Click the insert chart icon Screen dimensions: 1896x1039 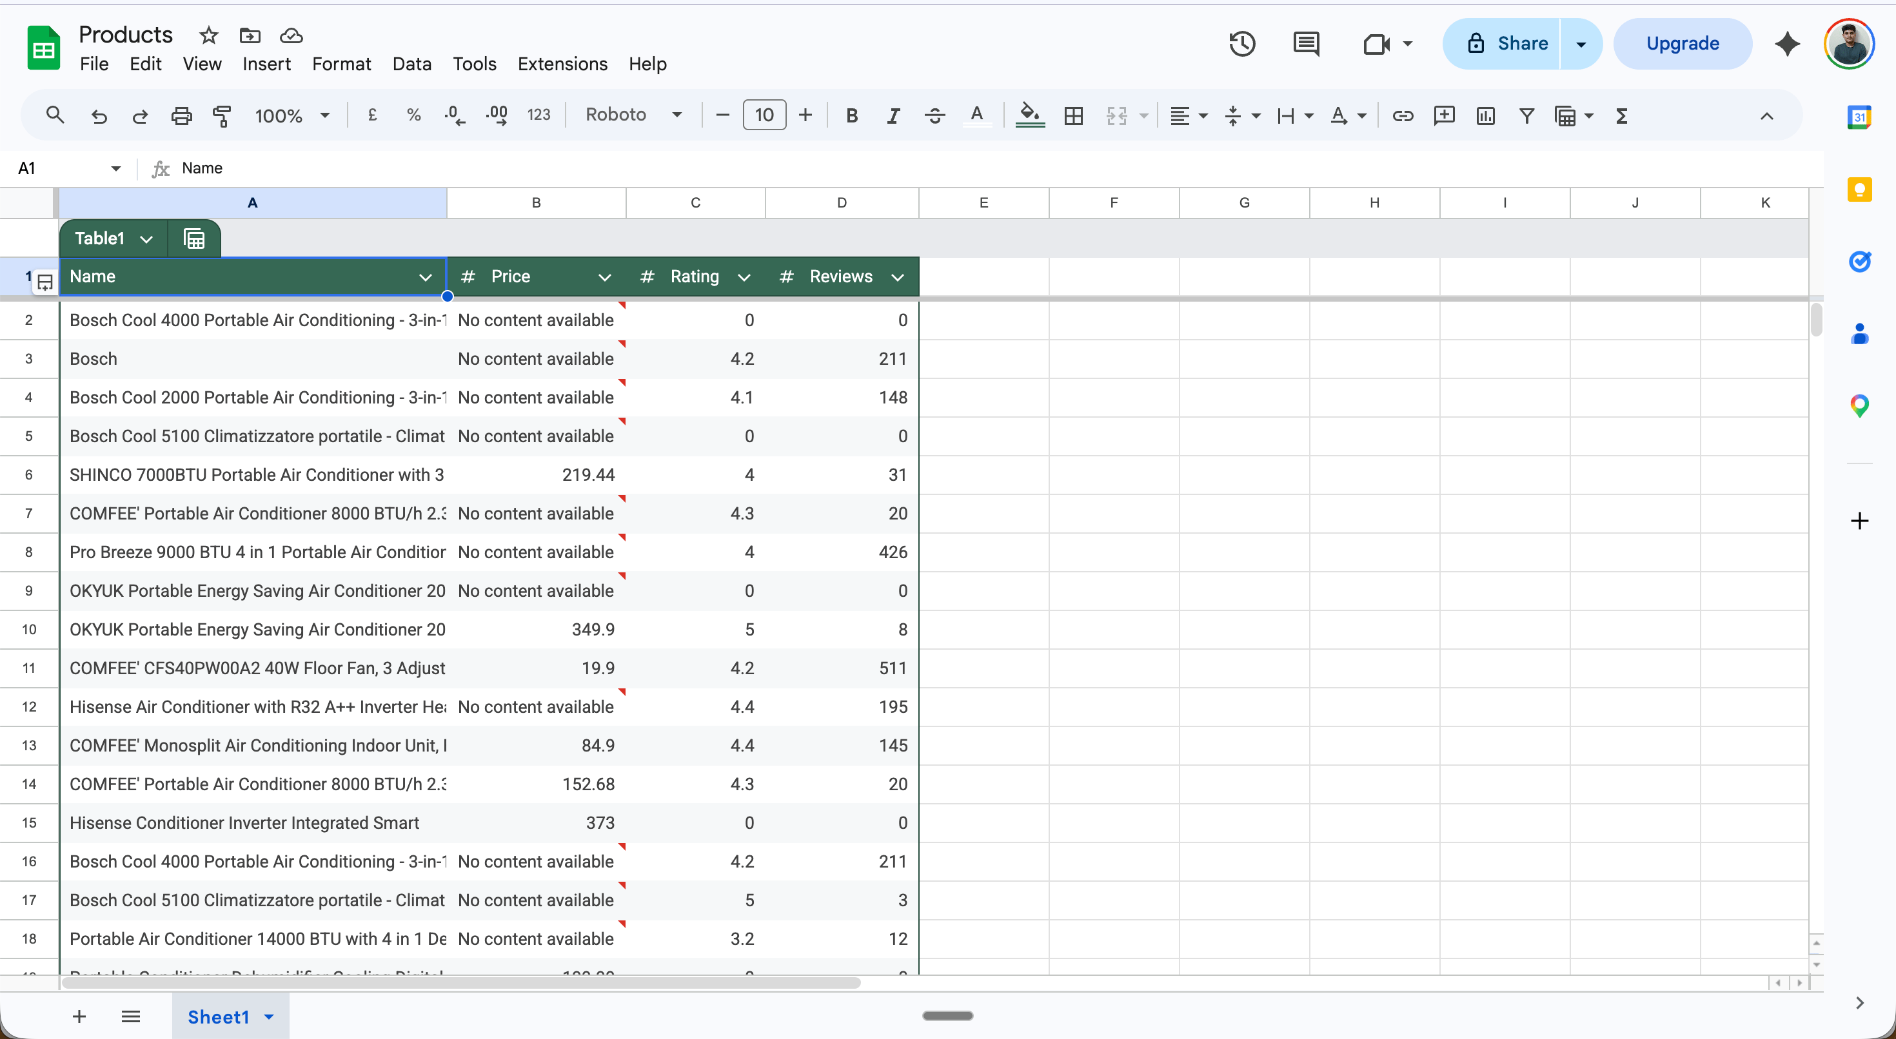(1485, 115)
